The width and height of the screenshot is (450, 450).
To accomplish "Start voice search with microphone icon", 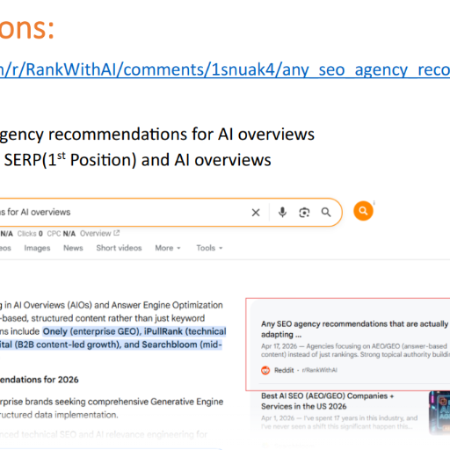I will click(282, 212).
